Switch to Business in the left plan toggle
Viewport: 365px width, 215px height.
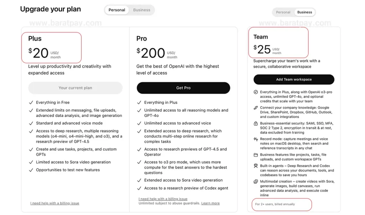142,10
